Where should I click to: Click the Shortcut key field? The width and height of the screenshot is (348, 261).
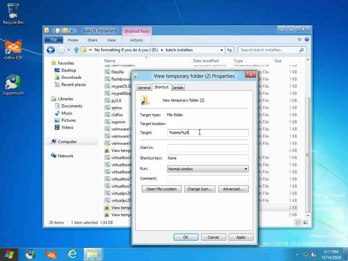tap(208, 158)
